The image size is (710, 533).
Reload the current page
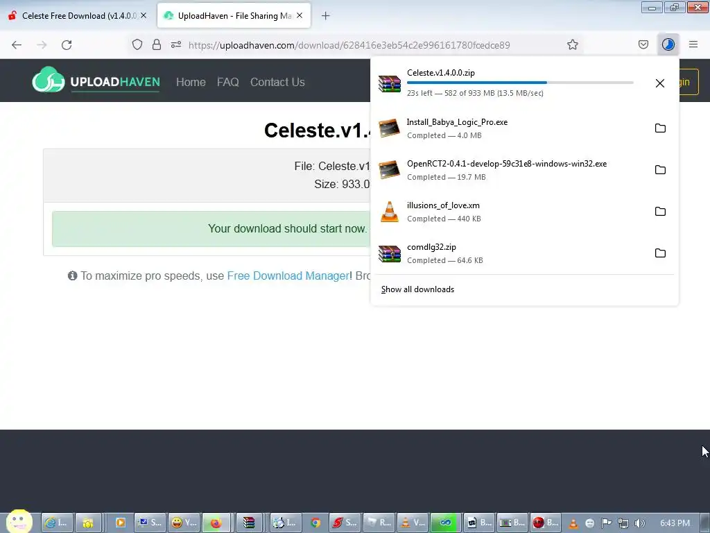(x=67, y=45)
